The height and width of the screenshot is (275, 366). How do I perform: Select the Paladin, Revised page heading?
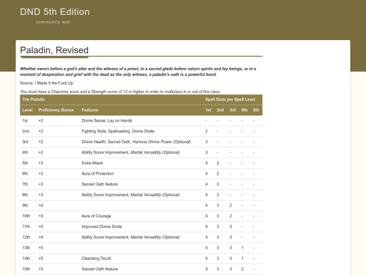pyautogui.click(x=54, y=50)
